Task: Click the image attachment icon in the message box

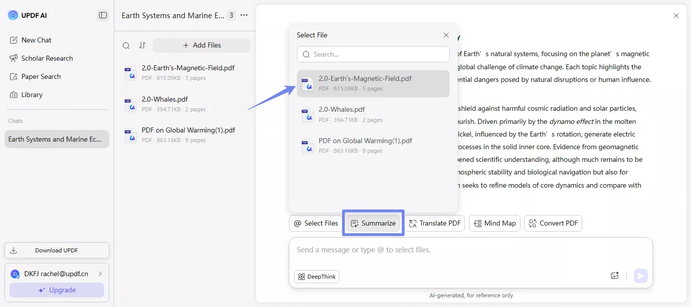Action: pyautogui.click(x=615, y=275)
